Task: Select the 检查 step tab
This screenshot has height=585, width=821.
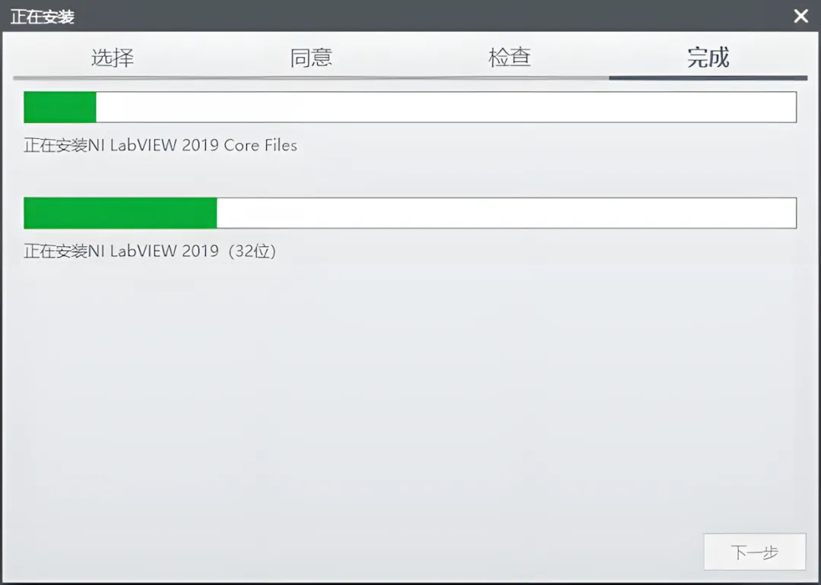Action: [x=509, y=57]
